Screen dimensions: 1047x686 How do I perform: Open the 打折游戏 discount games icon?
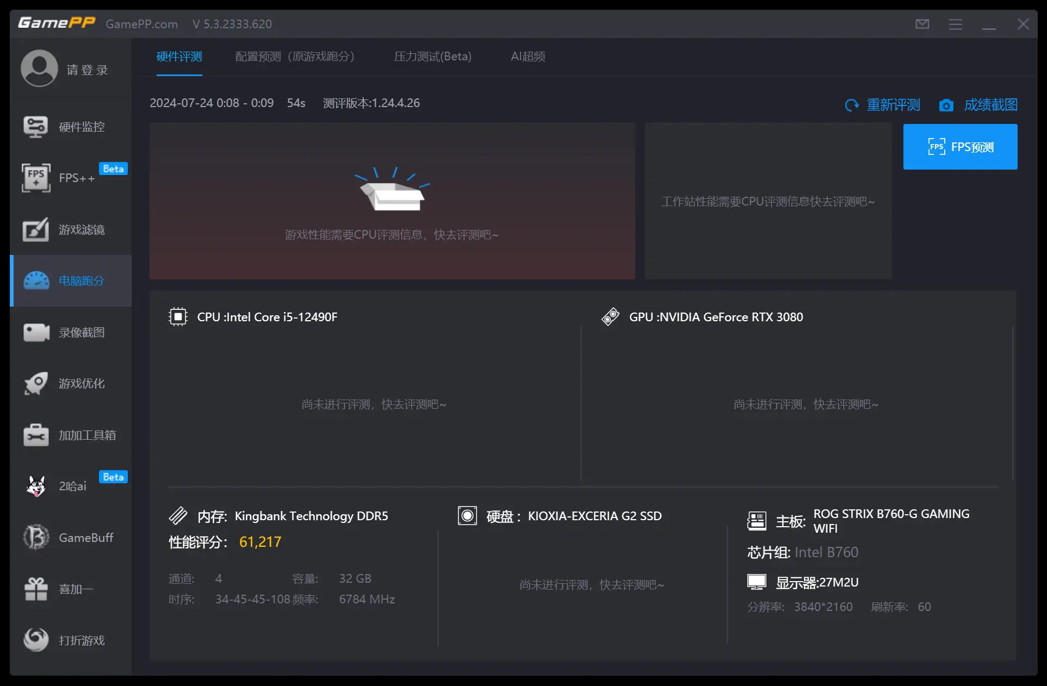point(36,640)
